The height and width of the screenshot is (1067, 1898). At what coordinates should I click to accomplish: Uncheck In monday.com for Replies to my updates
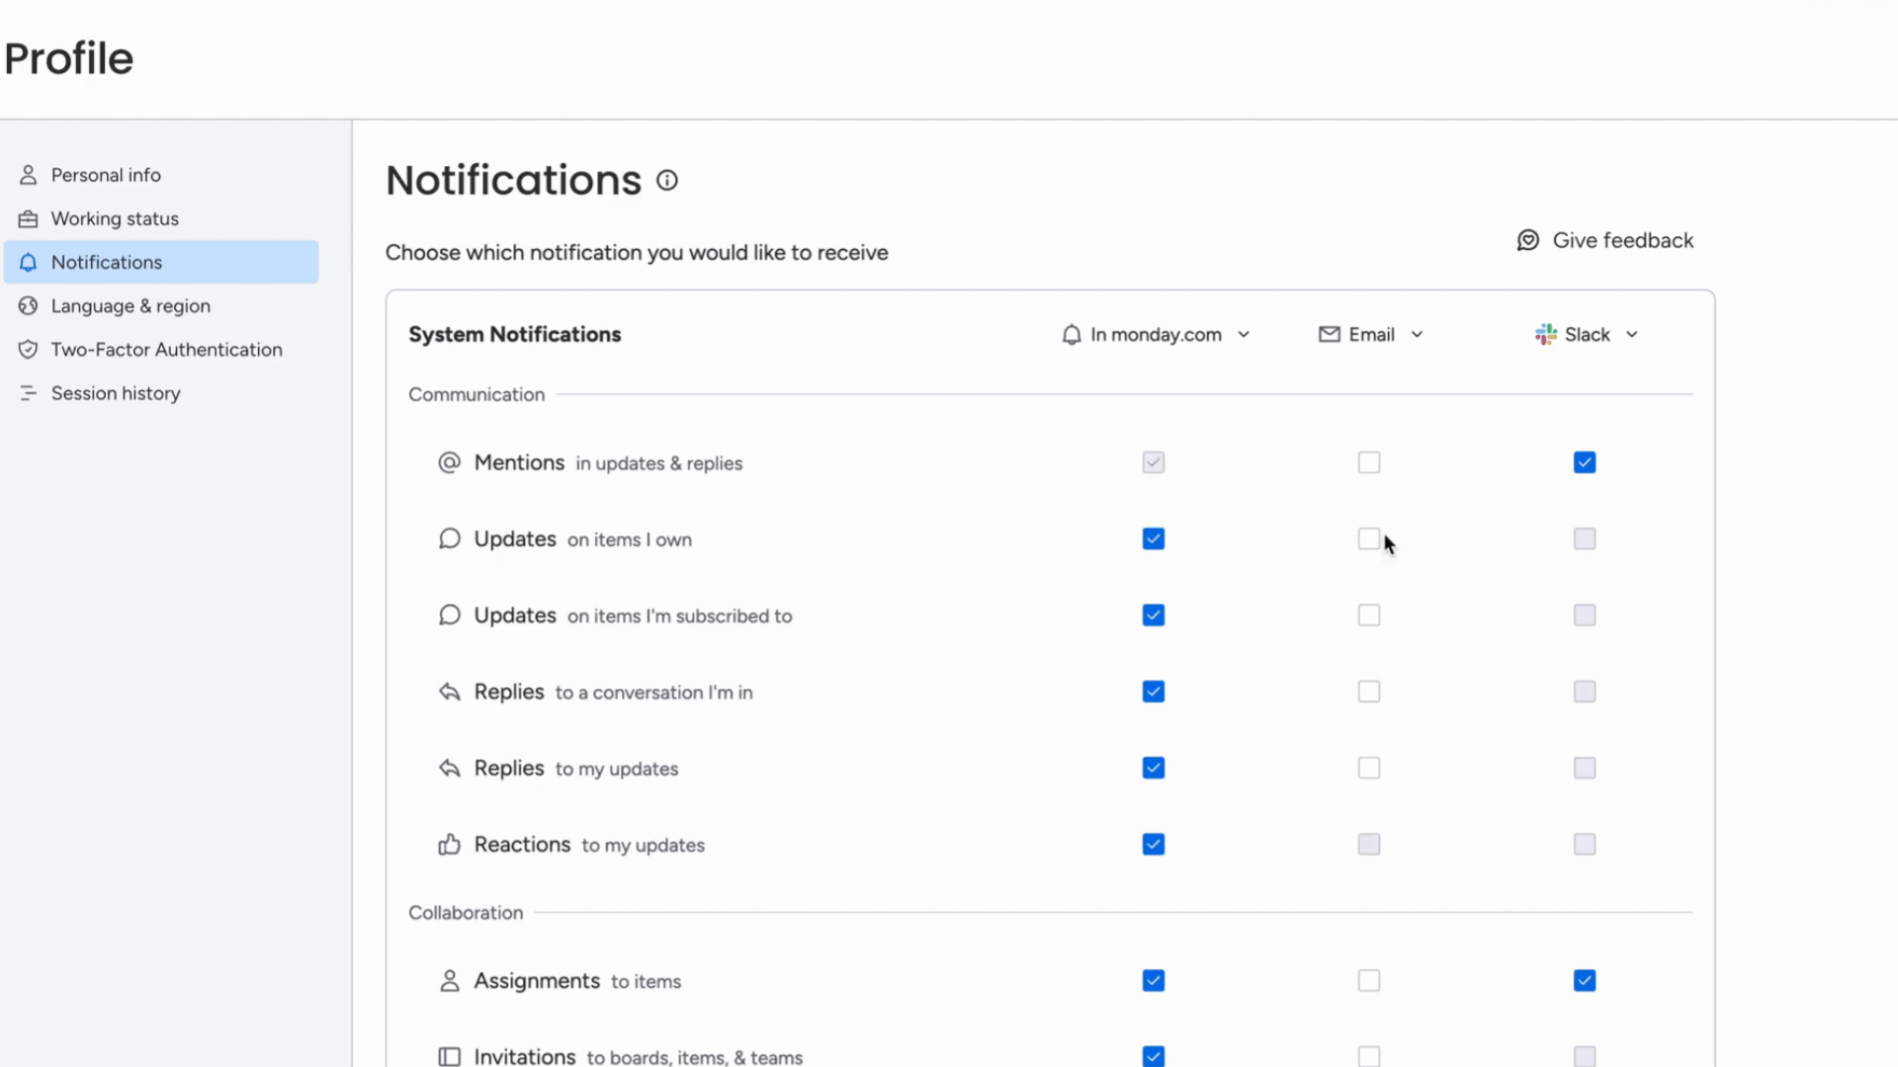[x=1154, y=768]
